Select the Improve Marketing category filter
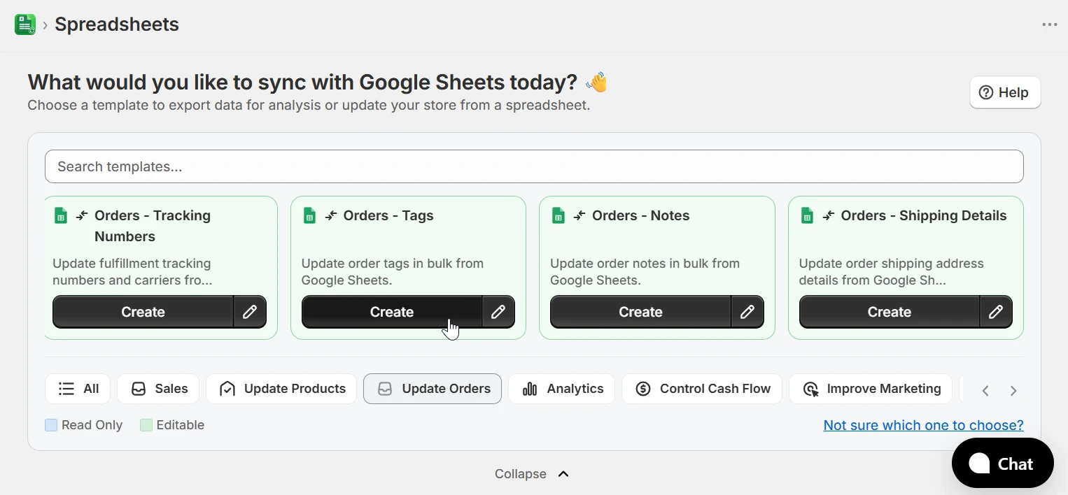This screenshot has height=495, width=1068. (x=871, y=389)
